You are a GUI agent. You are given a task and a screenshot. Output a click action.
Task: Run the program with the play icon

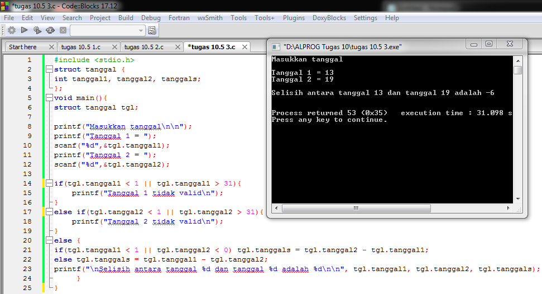(x=24, y=30)
